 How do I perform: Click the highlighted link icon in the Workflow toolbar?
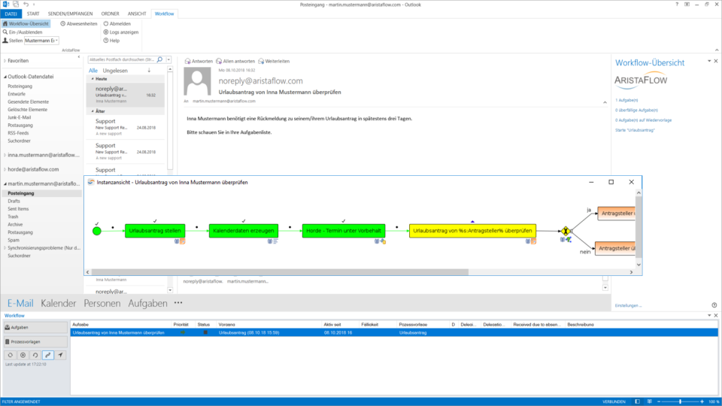pos(48,356)
